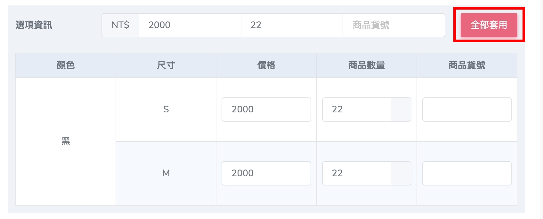The width and height of the screenshot is (543, 219).
Task: Focus the empty SKU field in S row
Action: pos(466,109)
